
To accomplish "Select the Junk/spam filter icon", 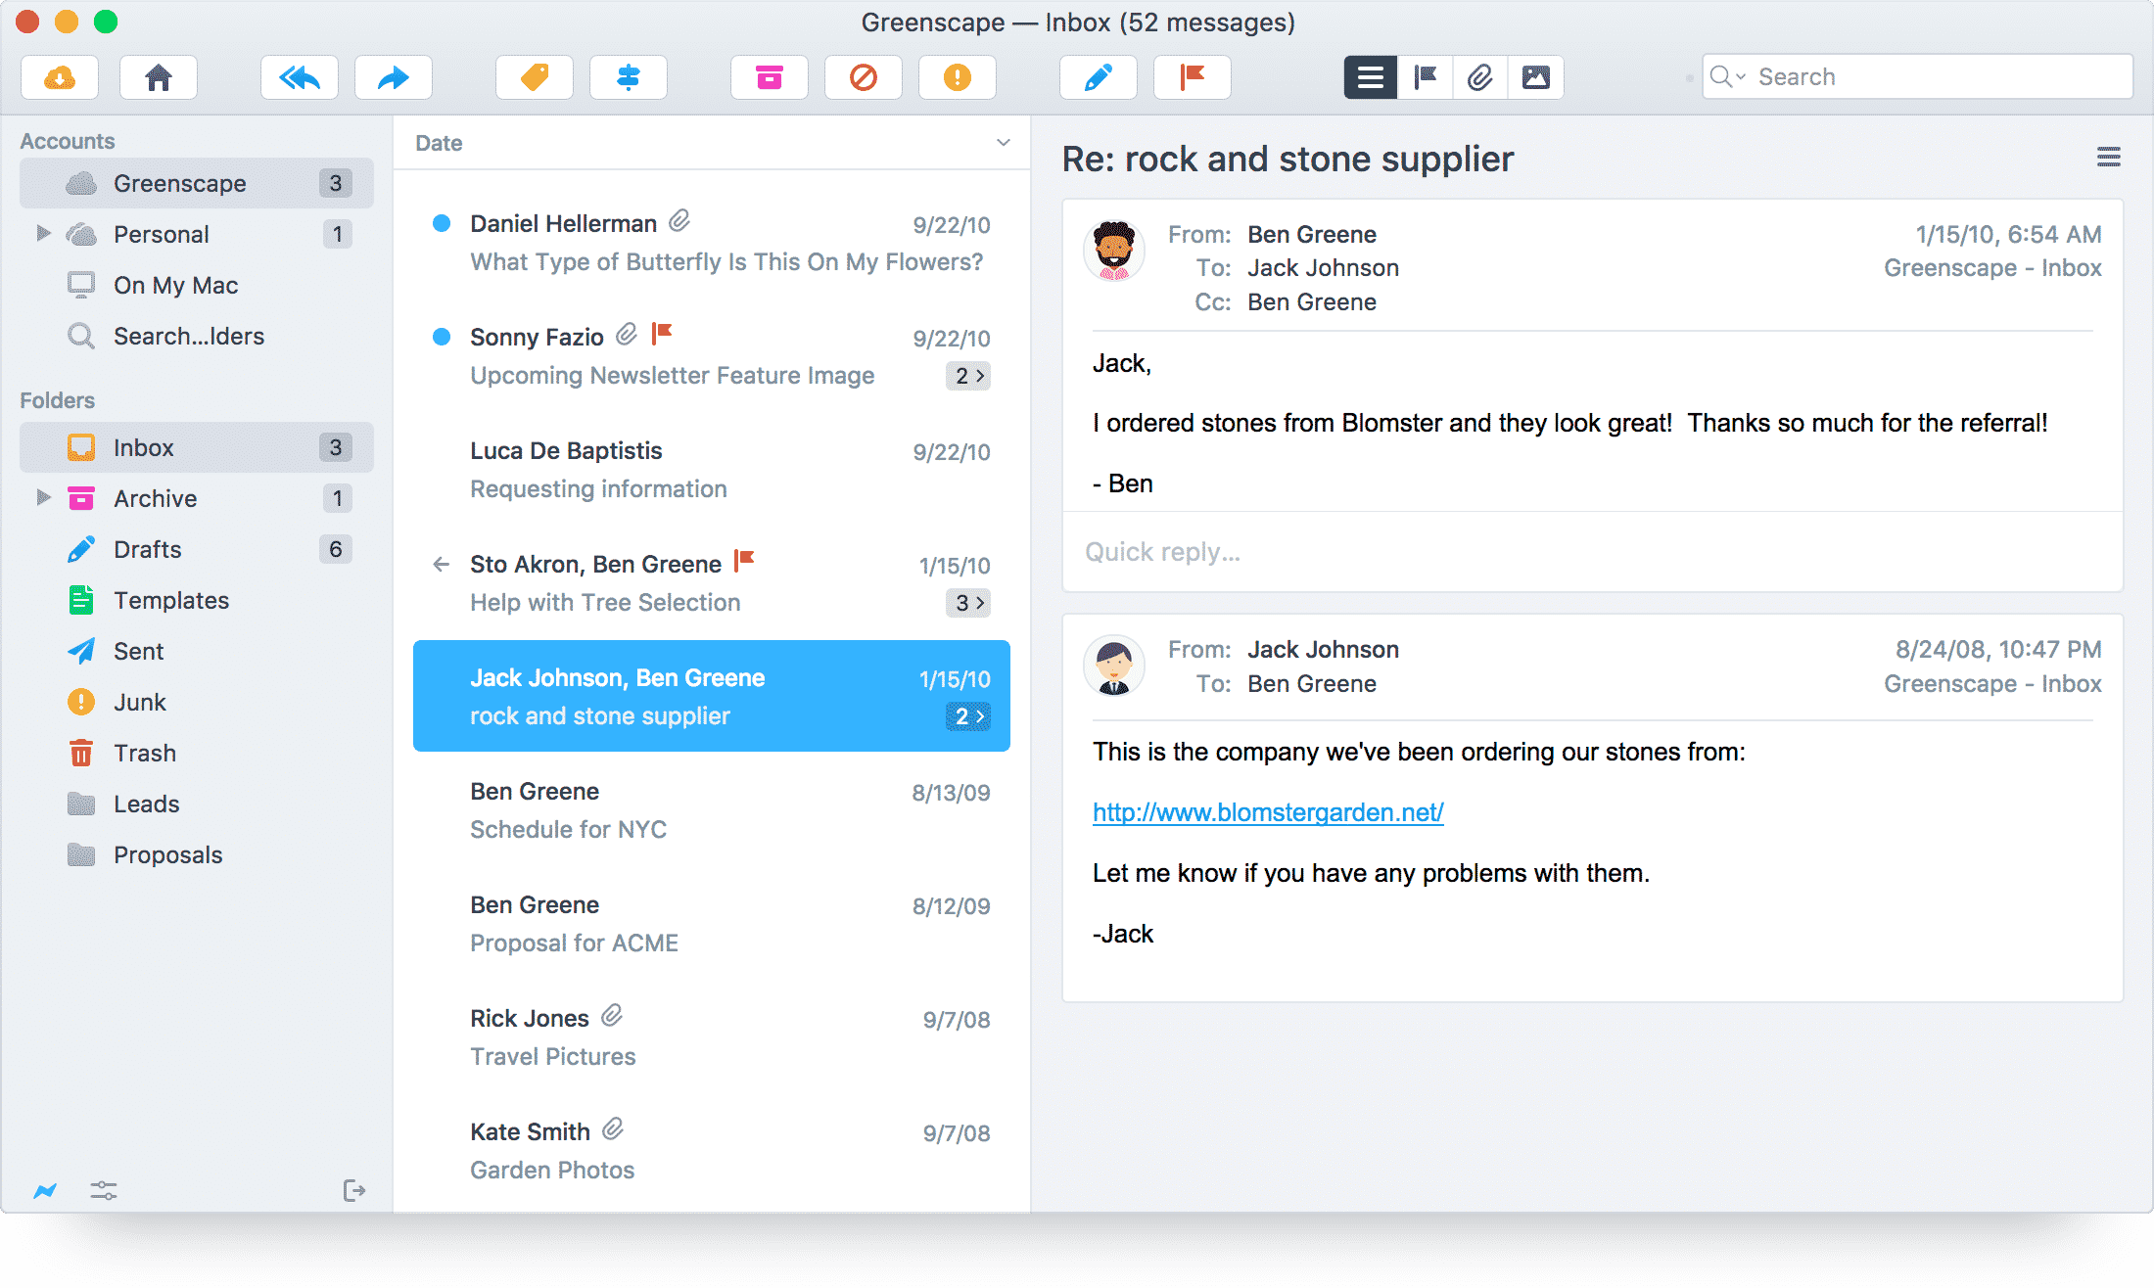I will pos(957,78).
